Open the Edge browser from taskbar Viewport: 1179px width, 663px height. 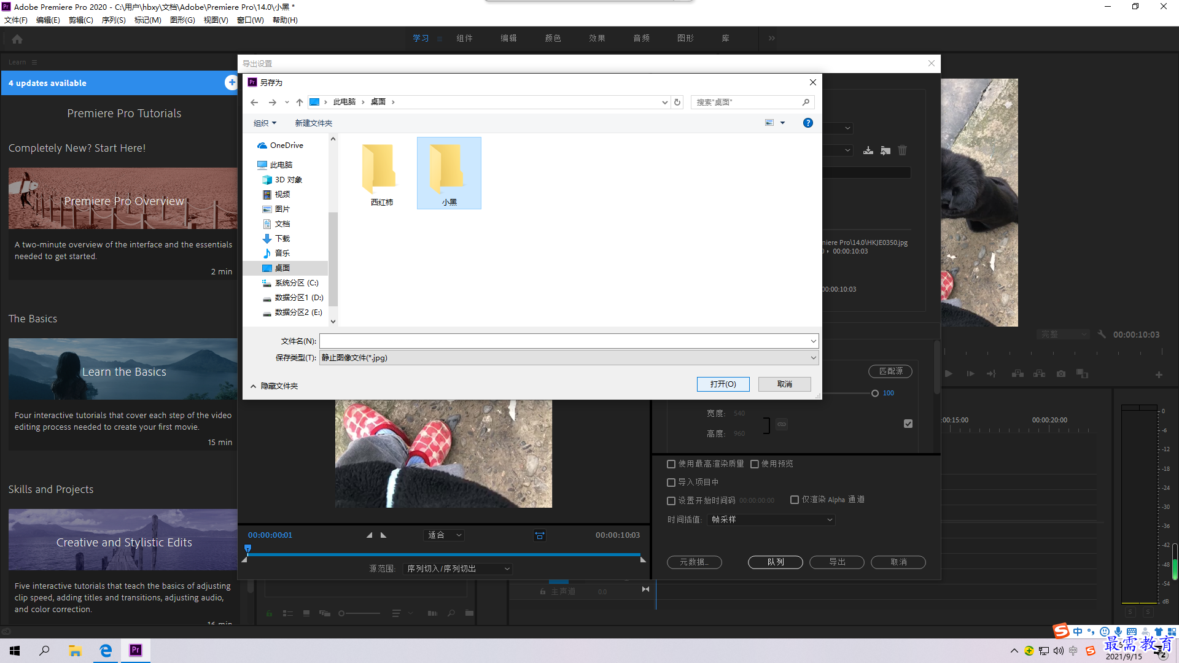[x=106, y=650]
